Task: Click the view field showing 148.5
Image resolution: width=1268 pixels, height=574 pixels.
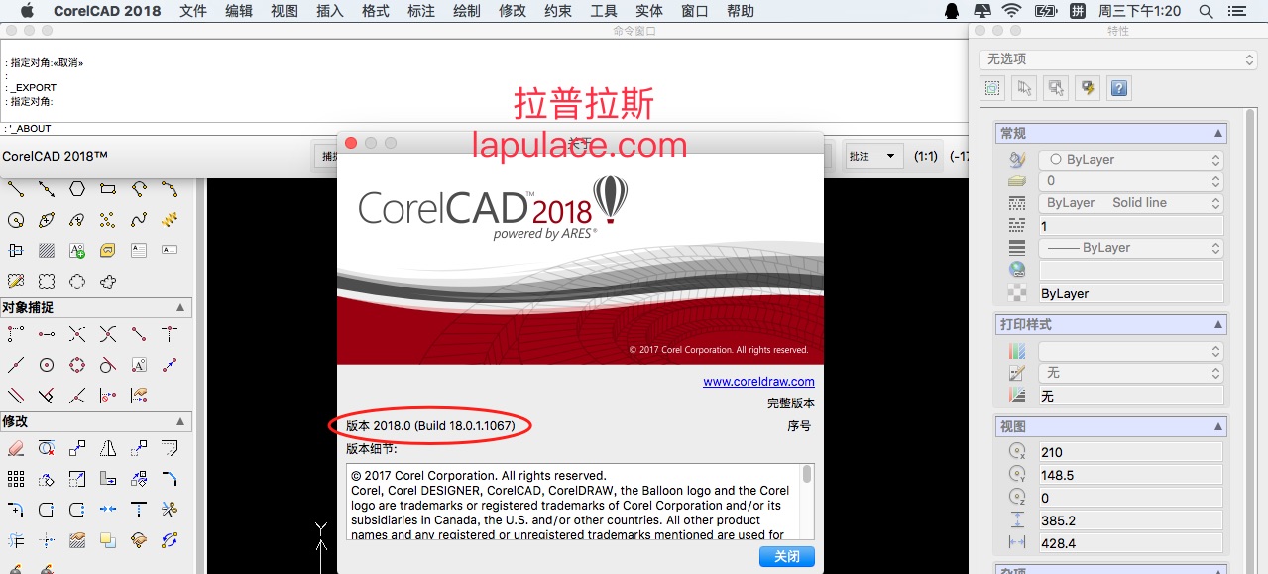Action: tap(1130, 475)
